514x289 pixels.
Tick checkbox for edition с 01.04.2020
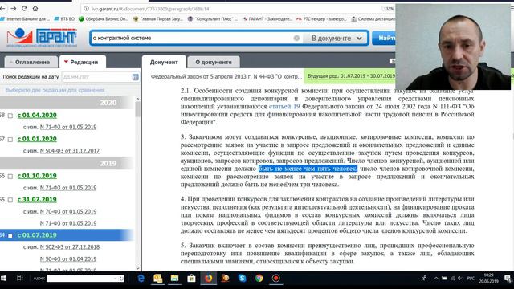pyautogui.click(x=10, y=116)
